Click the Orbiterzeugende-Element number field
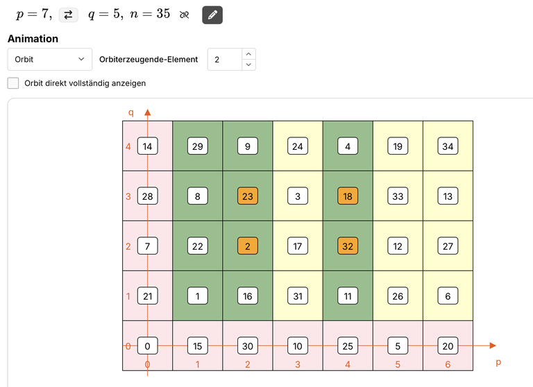The width and height of the screenshot is (533, 387). (x=225, y=60)
